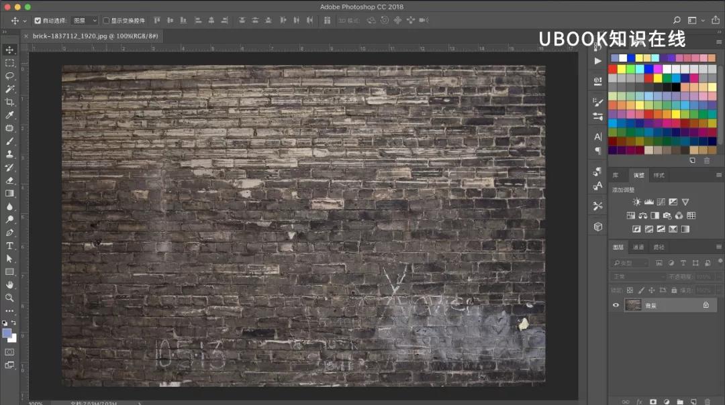Select the Adjustments tab
Screen dimensions: 725x405
pos(638,176)
